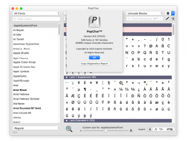Select plain text insert mode A

point(150,129)
